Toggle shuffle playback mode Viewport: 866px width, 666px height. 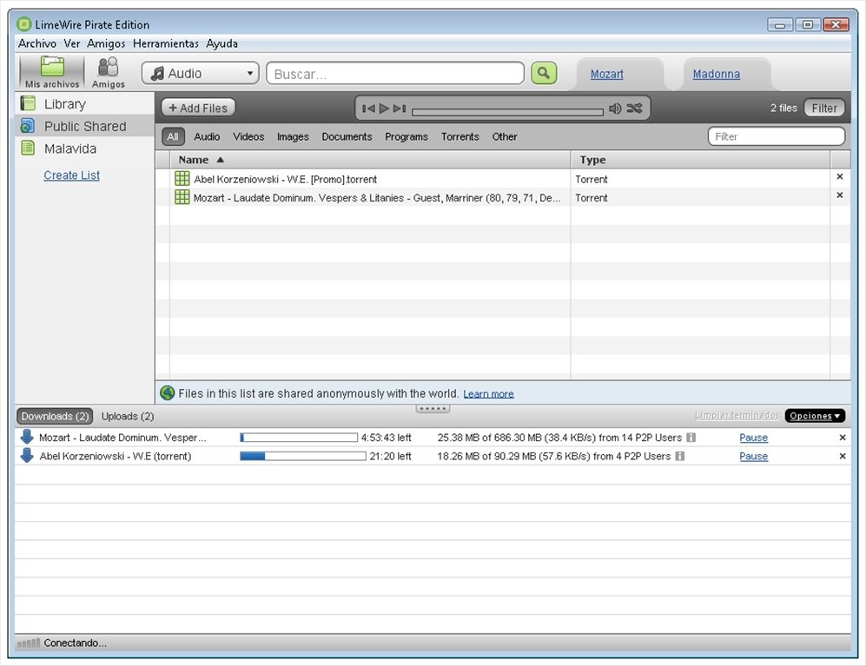[x=635, y=109]
